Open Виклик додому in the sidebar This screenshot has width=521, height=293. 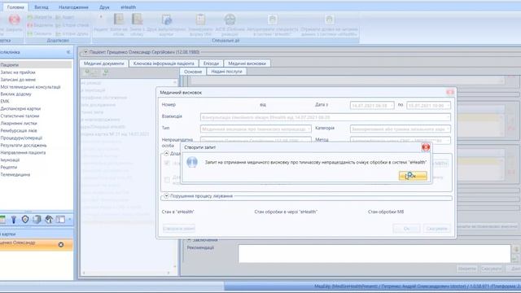pos(16,94)
